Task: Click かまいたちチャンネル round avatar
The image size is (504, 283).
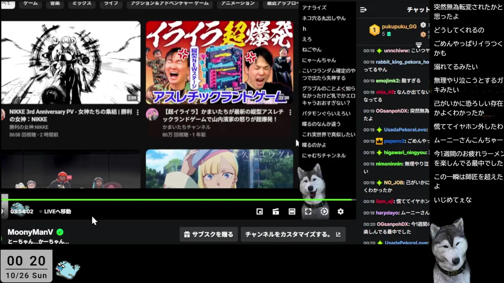Action: (x=152, y=115)
